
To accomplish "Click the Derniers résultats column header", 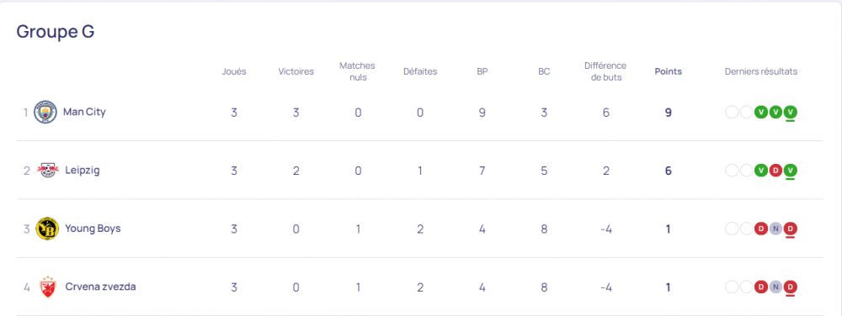I will (x=761, y=71).
